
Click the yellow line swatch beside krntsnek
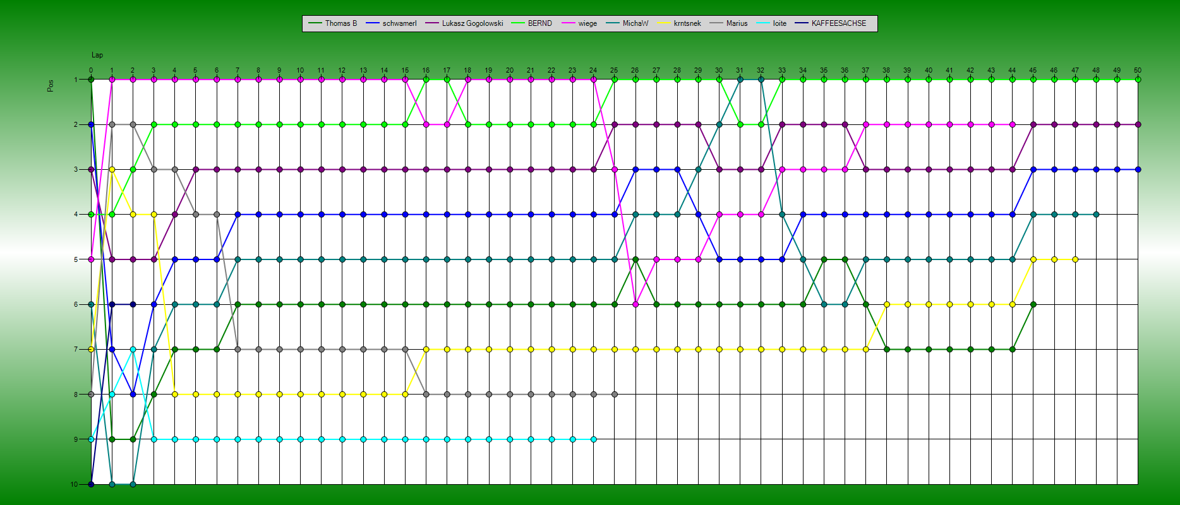(x=664, y=23)
